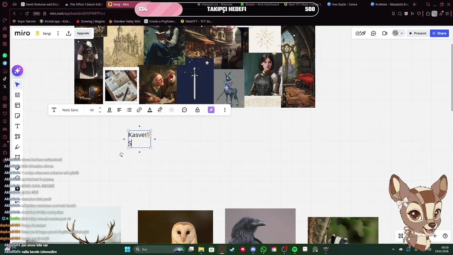Toggle bold formatting on the text
This screenshot has height=255, width=453.
pyautogui.click(x=109, y=110)
